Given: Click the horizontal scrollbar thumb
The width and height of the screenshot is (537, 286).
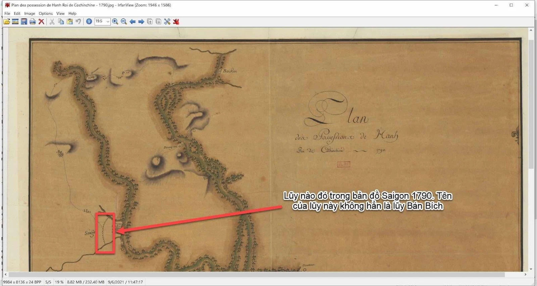Looking at the screenshot, I should click(257, 274).
